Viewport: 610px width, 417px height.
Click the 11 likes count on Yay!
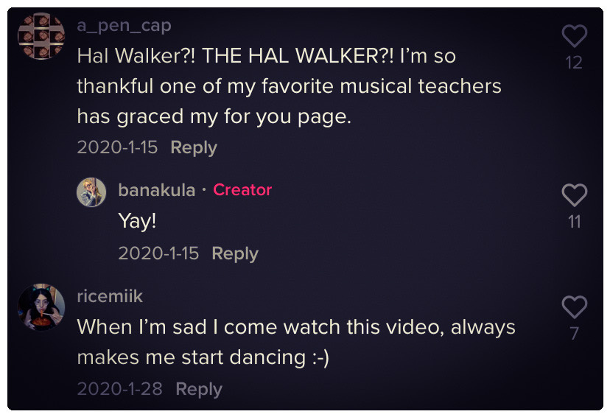(x=574, y=222)
